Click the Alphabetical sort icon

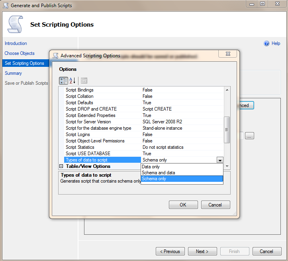pos(72,80)
